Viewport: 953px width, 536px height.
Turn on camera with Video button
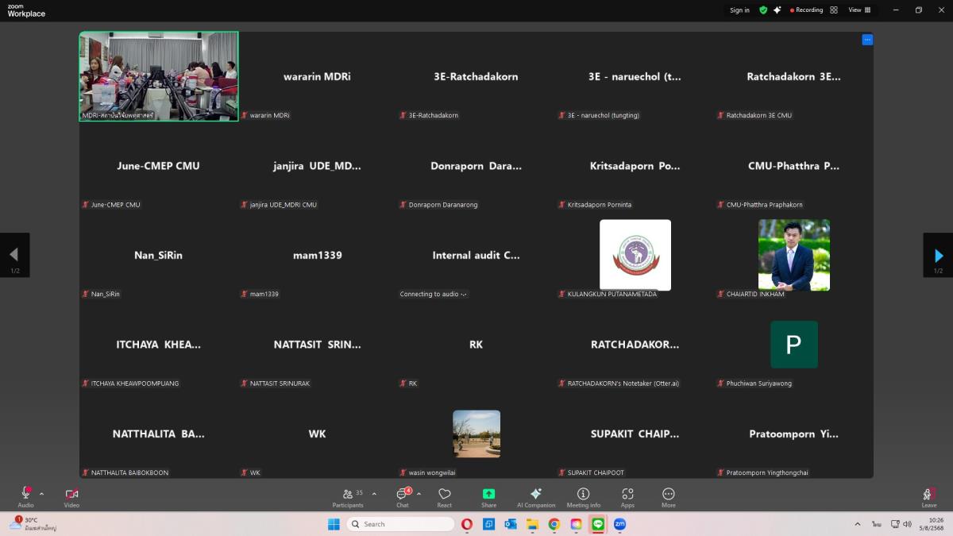71,497
